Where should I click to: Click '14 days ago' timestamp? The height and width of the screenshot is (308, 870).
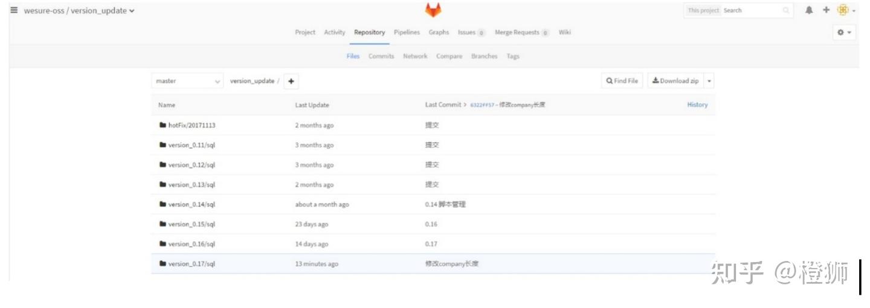[x=312, y=244]
